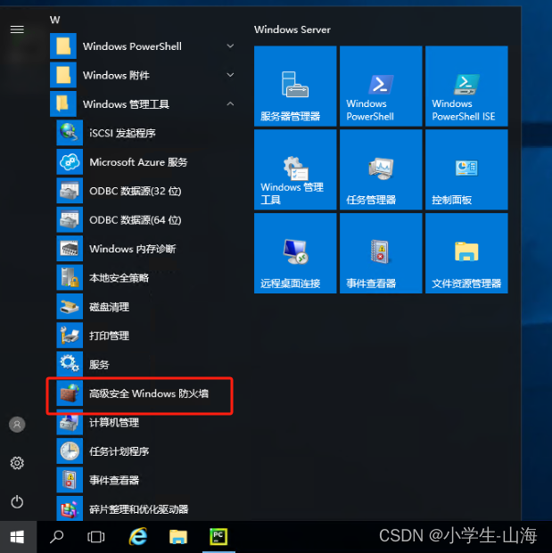Click the 服务 label

[x=99, y=365]
